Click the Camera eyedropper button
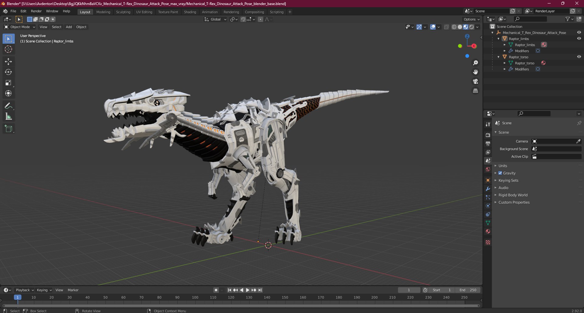This screenshot has width=584, height=313. 578,141
